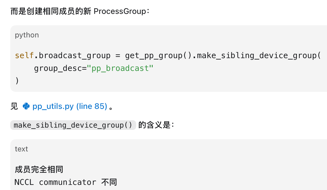Click the "text" language label of lower block

pyautogui.click(x=21, y=149)
